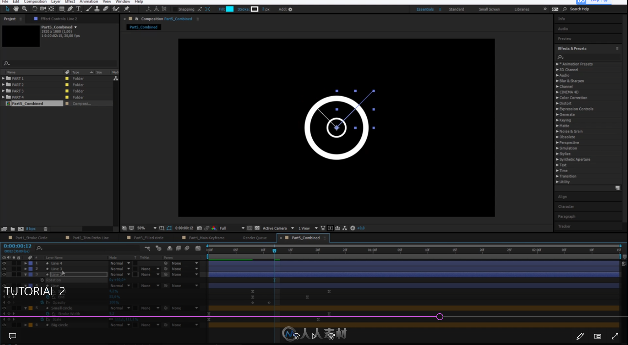This screenshot has height=345, width=628.
Task: Click the delete trash icon in Project panel
Action: click(x=45, y=229)
